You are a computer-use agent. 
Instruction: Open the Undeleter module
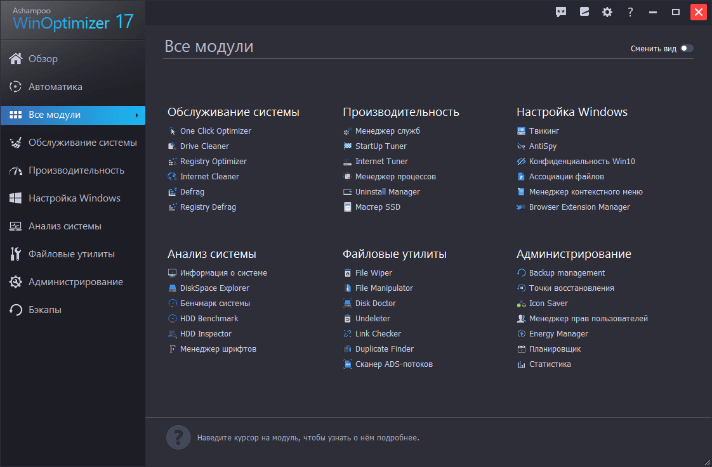click(366, 318)
